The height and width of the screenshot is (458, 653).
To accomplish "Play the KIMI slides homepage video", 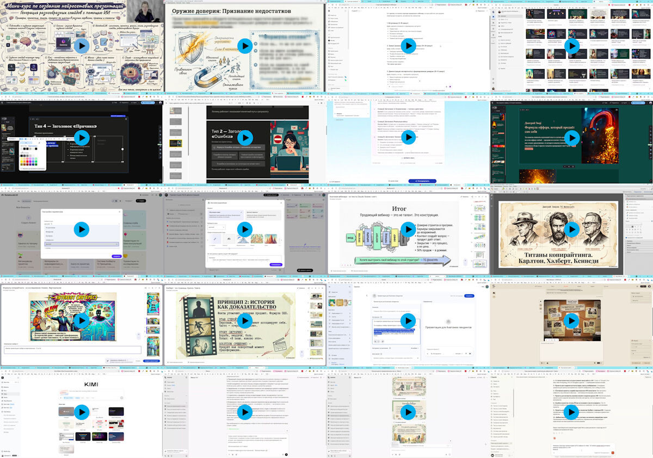I will click(x=82, y=412).
